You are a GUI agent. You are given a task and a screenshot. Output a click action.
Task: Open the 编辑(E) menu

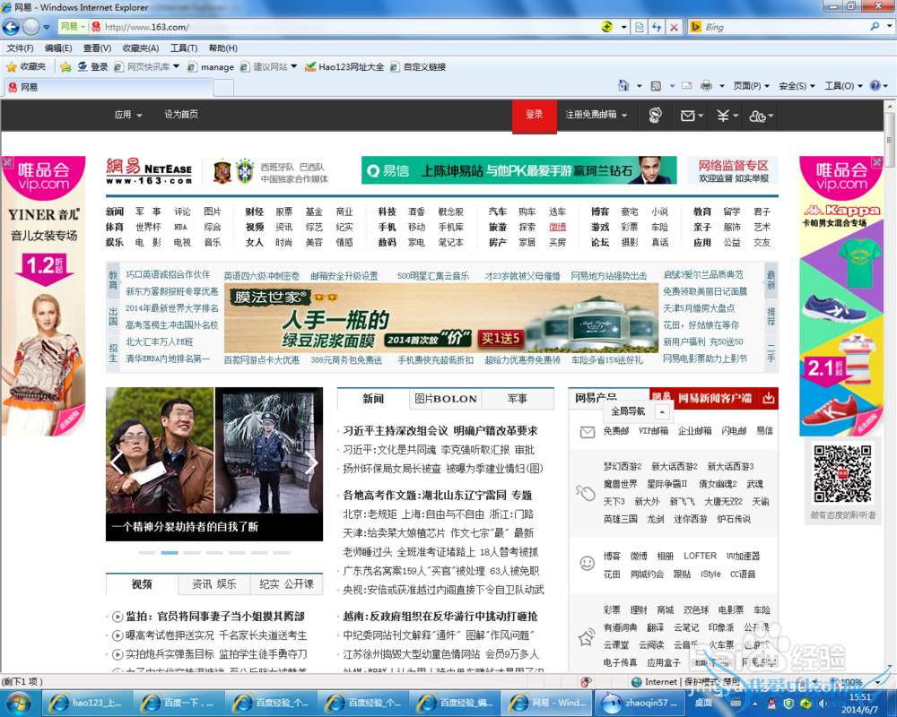pos(58,48)
